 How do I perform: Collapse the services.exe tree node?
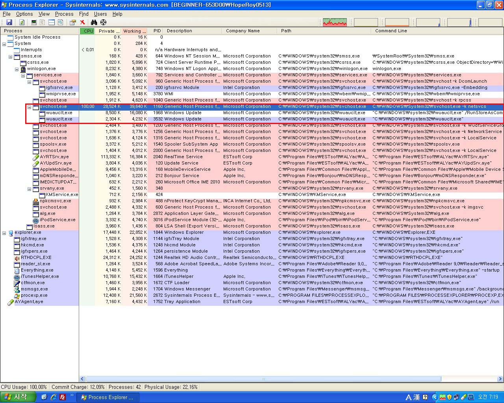tap(23, 75)
